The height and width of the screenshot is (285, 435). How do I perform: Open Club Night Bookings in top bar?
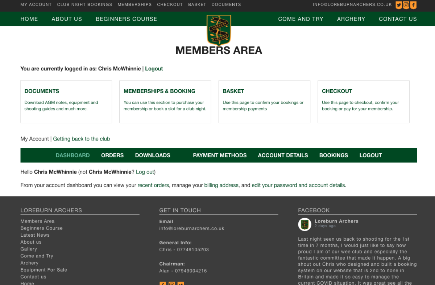click(84, 5)
